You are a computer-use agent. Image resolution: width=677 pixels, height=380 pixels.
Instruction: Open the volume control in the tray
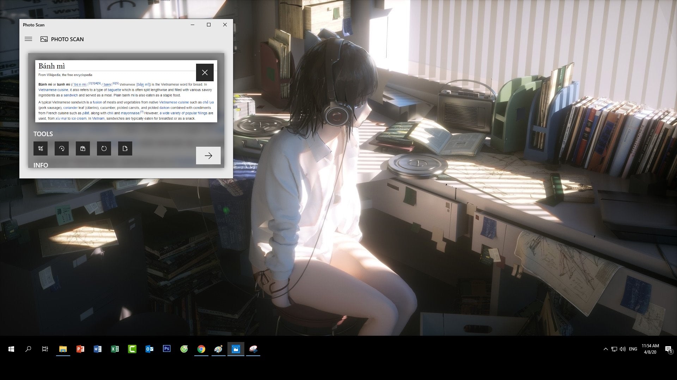(x=622, y=349)
